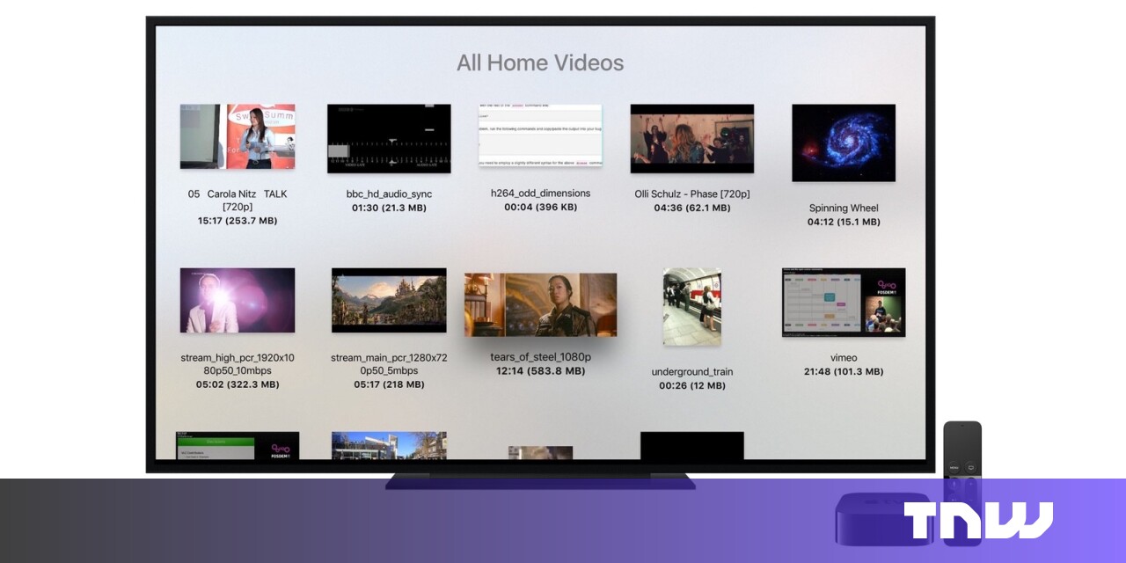Click the Spinning Wheel title label
This screenshot has width=1126, height=563.
pos(843,208)
